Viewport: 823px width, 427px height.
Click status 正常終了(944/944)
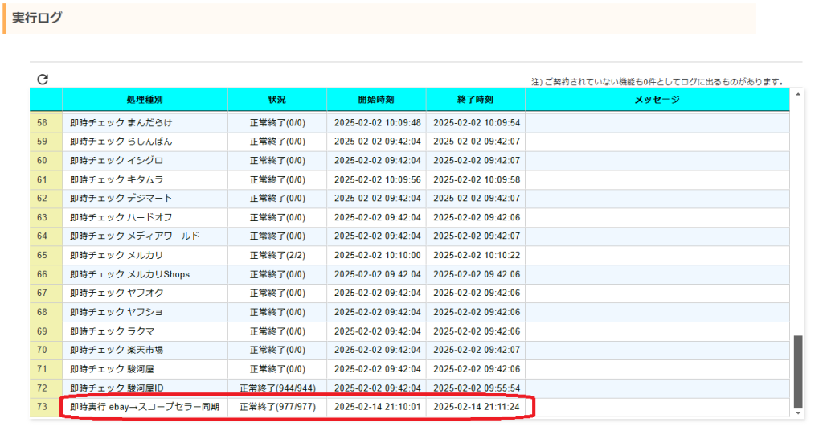pyautogui.click(x=277, y=388)
